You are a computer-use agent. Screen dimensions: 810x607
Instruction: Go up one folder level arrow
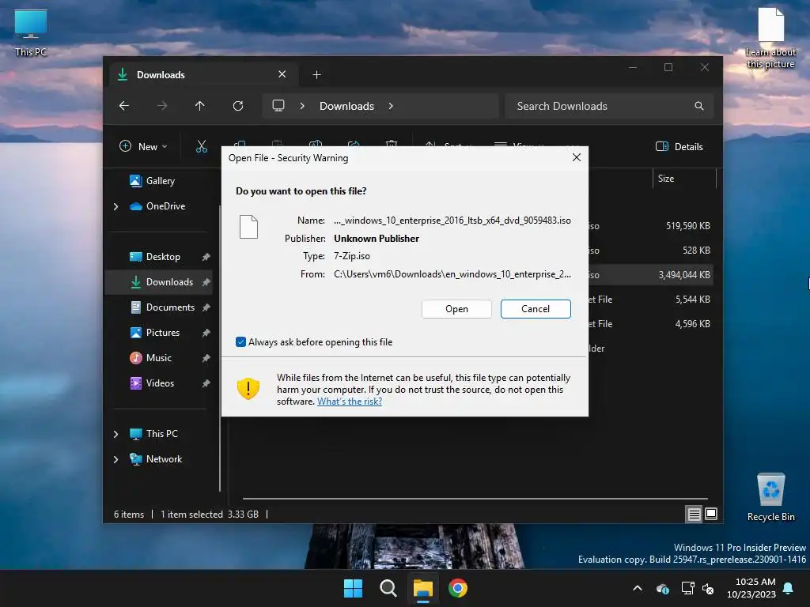(x=200, y=106)
